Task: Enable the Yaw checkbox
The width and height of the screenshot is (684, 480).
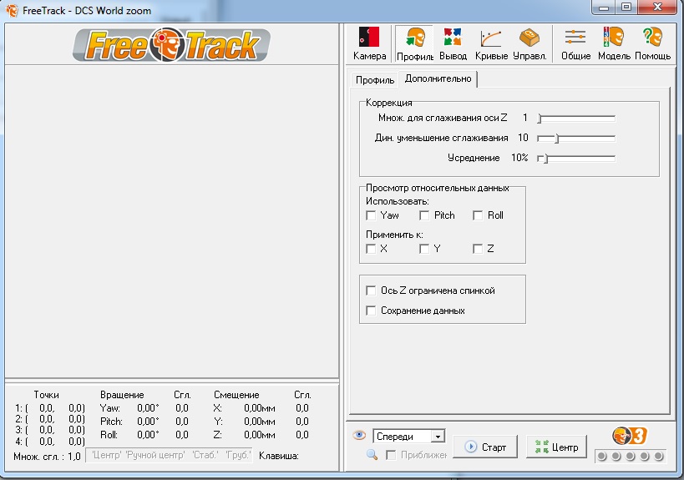Action: (371, 215)
